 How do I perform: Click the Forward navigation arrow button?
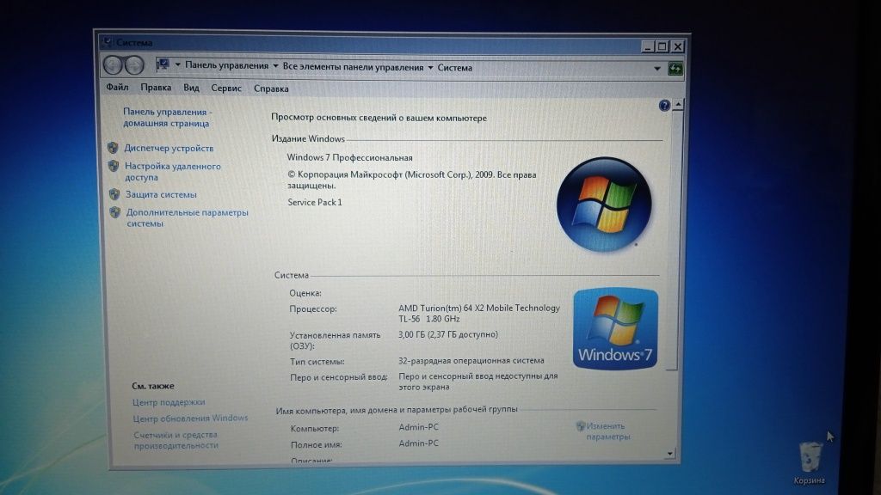tap(134, 65)
